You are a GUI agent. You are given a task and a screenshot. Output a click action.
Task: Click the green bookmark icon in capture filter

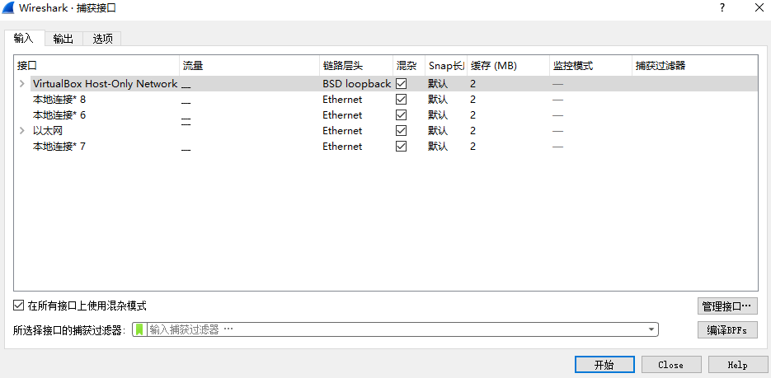(139, 329)
